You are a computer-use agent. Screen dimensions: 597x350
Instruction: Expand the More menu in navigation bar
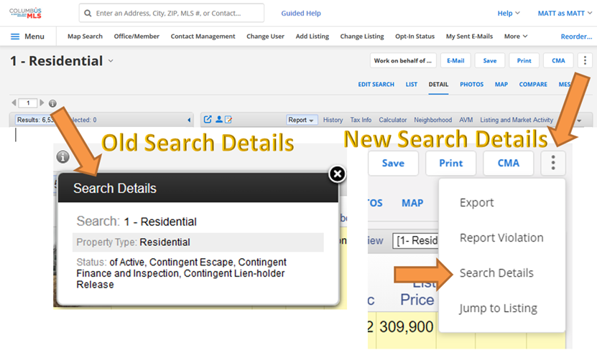516,37
